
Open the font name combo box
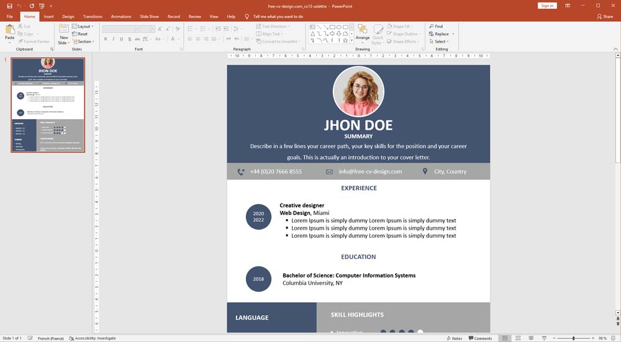tap(120, 29)
